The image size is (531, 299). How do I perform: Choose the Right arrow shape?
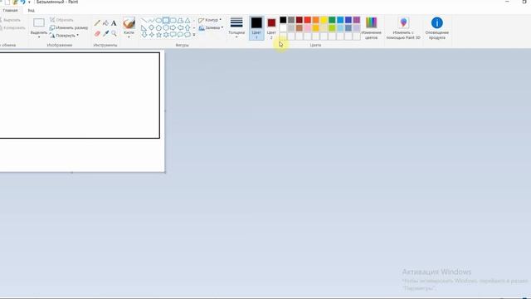tap(173, 27)
